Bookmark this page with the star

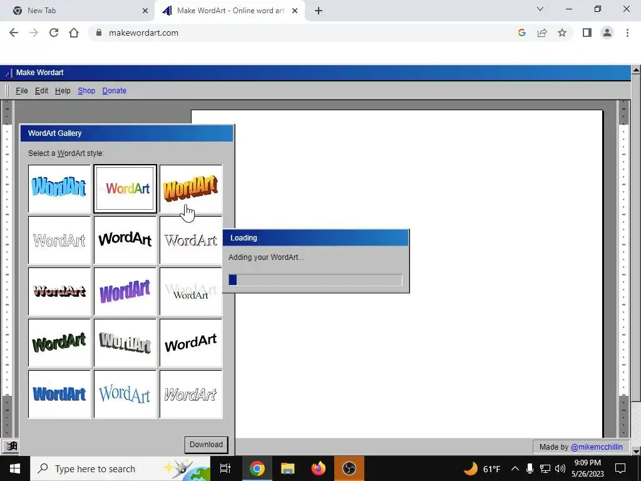[562, 33]
